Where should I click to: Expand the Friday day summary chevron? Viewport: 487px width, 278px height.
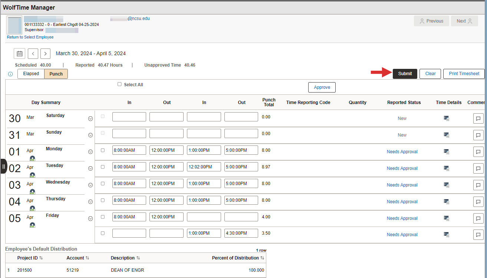tap(90, 218)
